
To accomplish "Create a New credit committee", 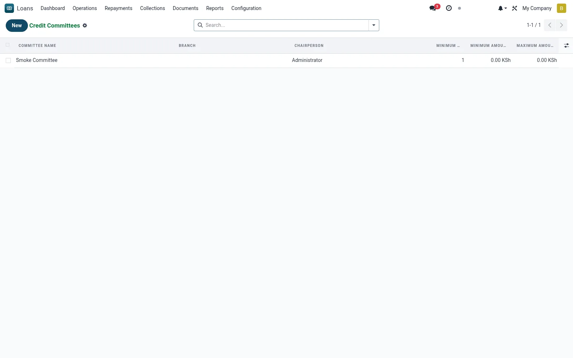I will click(17, 25).
